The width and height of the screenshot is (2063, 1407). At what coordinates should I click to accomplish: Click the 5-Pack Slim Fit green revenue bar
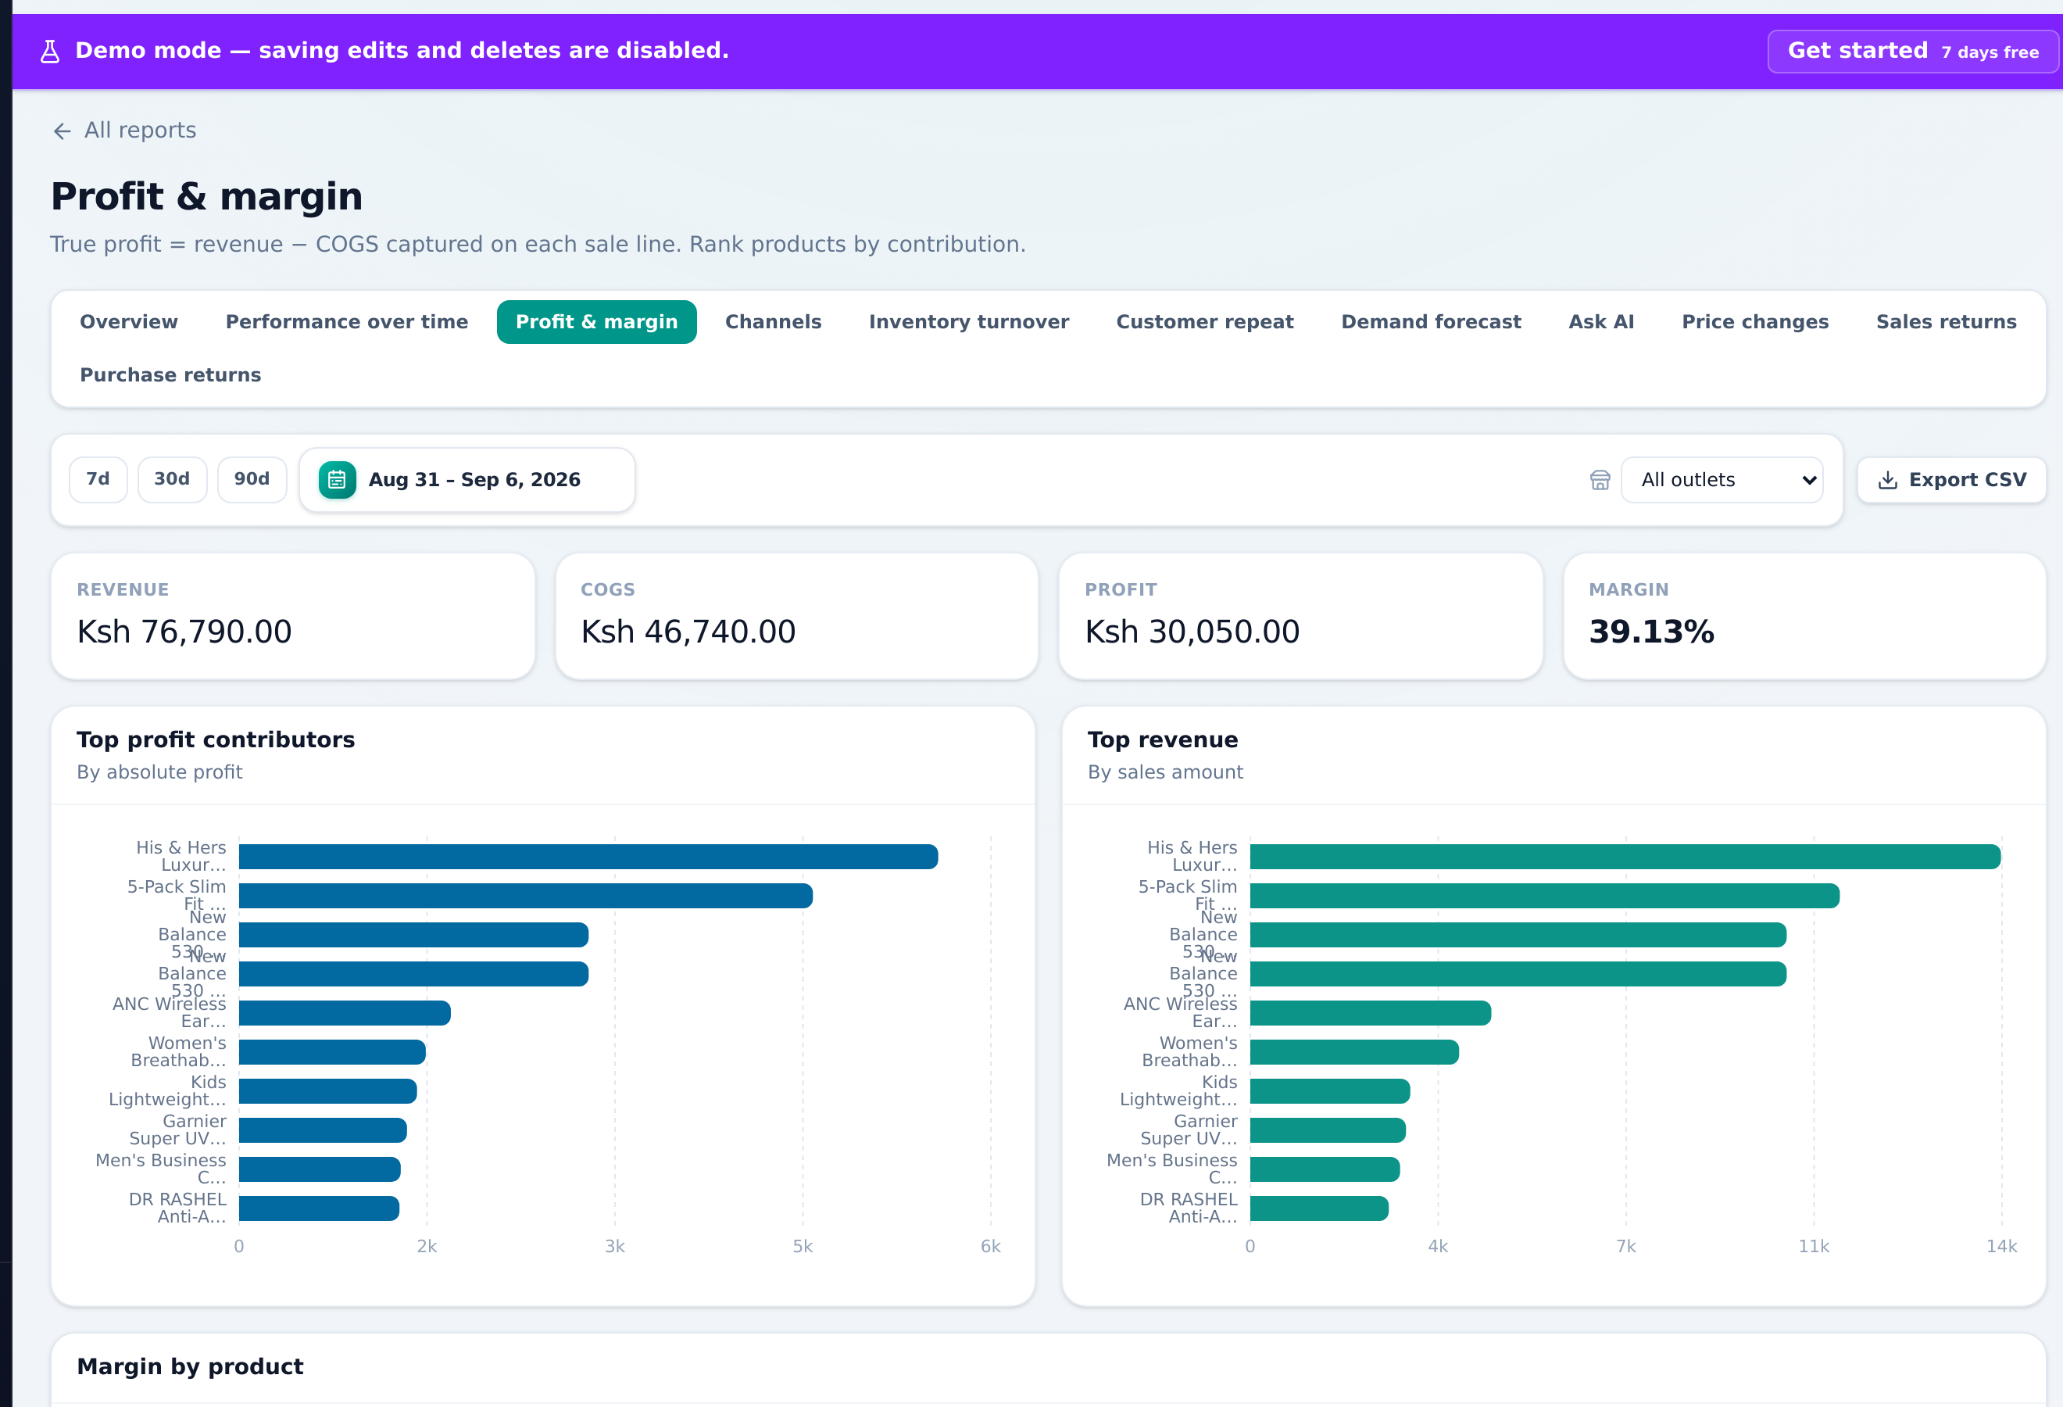[1545, 896]
